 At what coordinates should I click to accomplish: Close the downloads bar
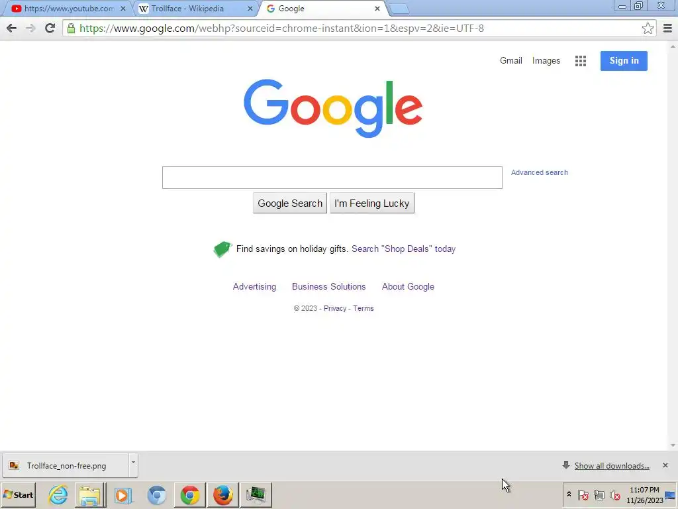pyautogui.click(x=665, y=466)
